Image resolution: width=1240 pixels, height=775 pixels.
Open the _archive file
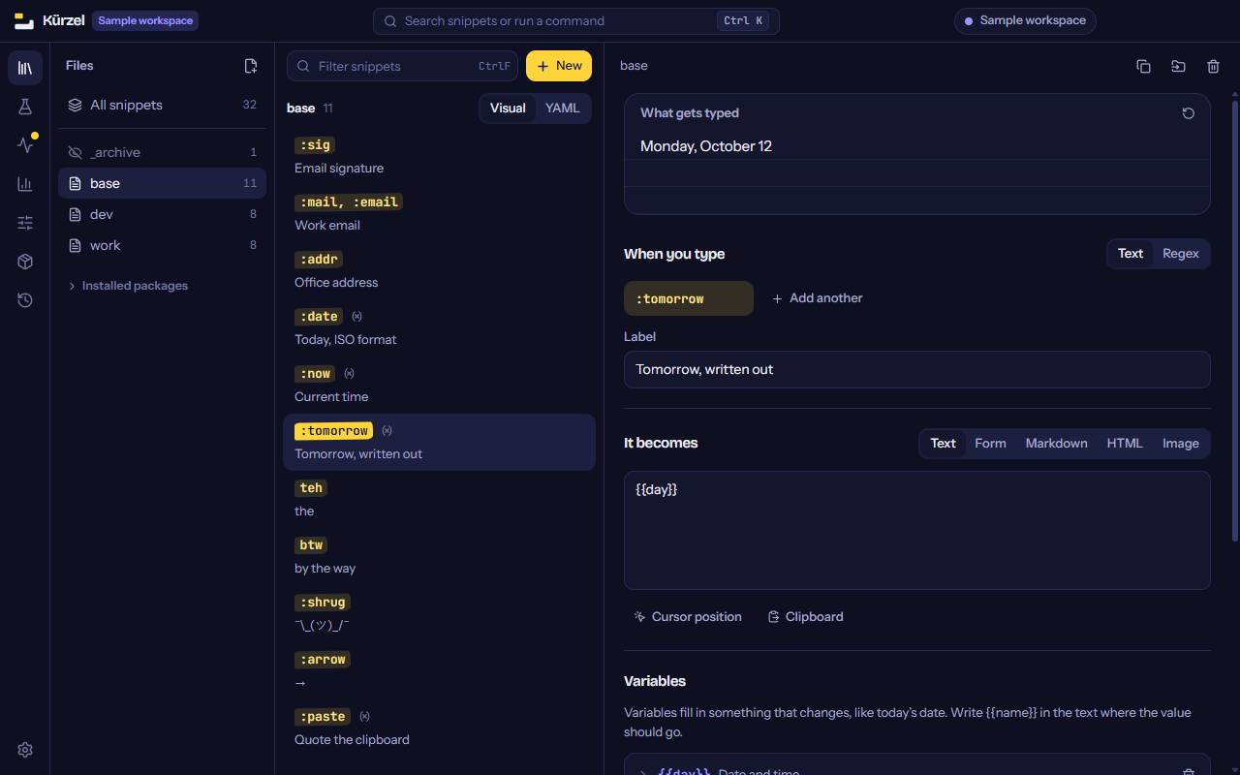point(162,152)
